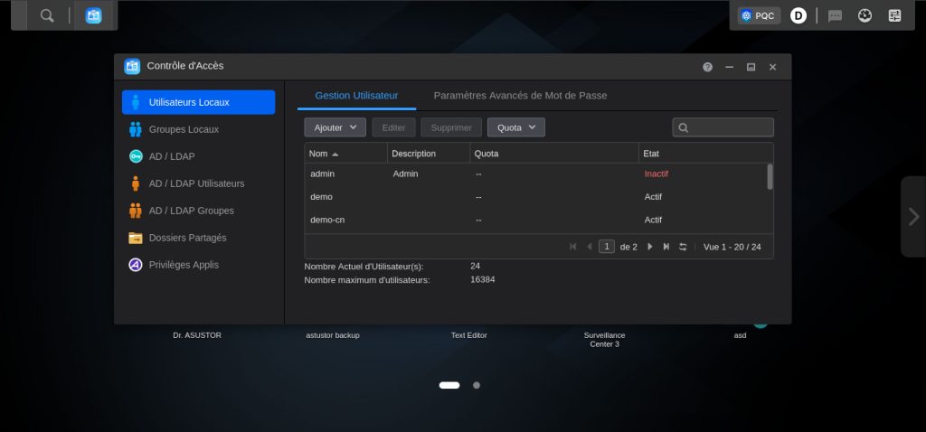This screenshot has height=432, width=926.
Task: Select the demo user row
Action: (x=535, y=197)
